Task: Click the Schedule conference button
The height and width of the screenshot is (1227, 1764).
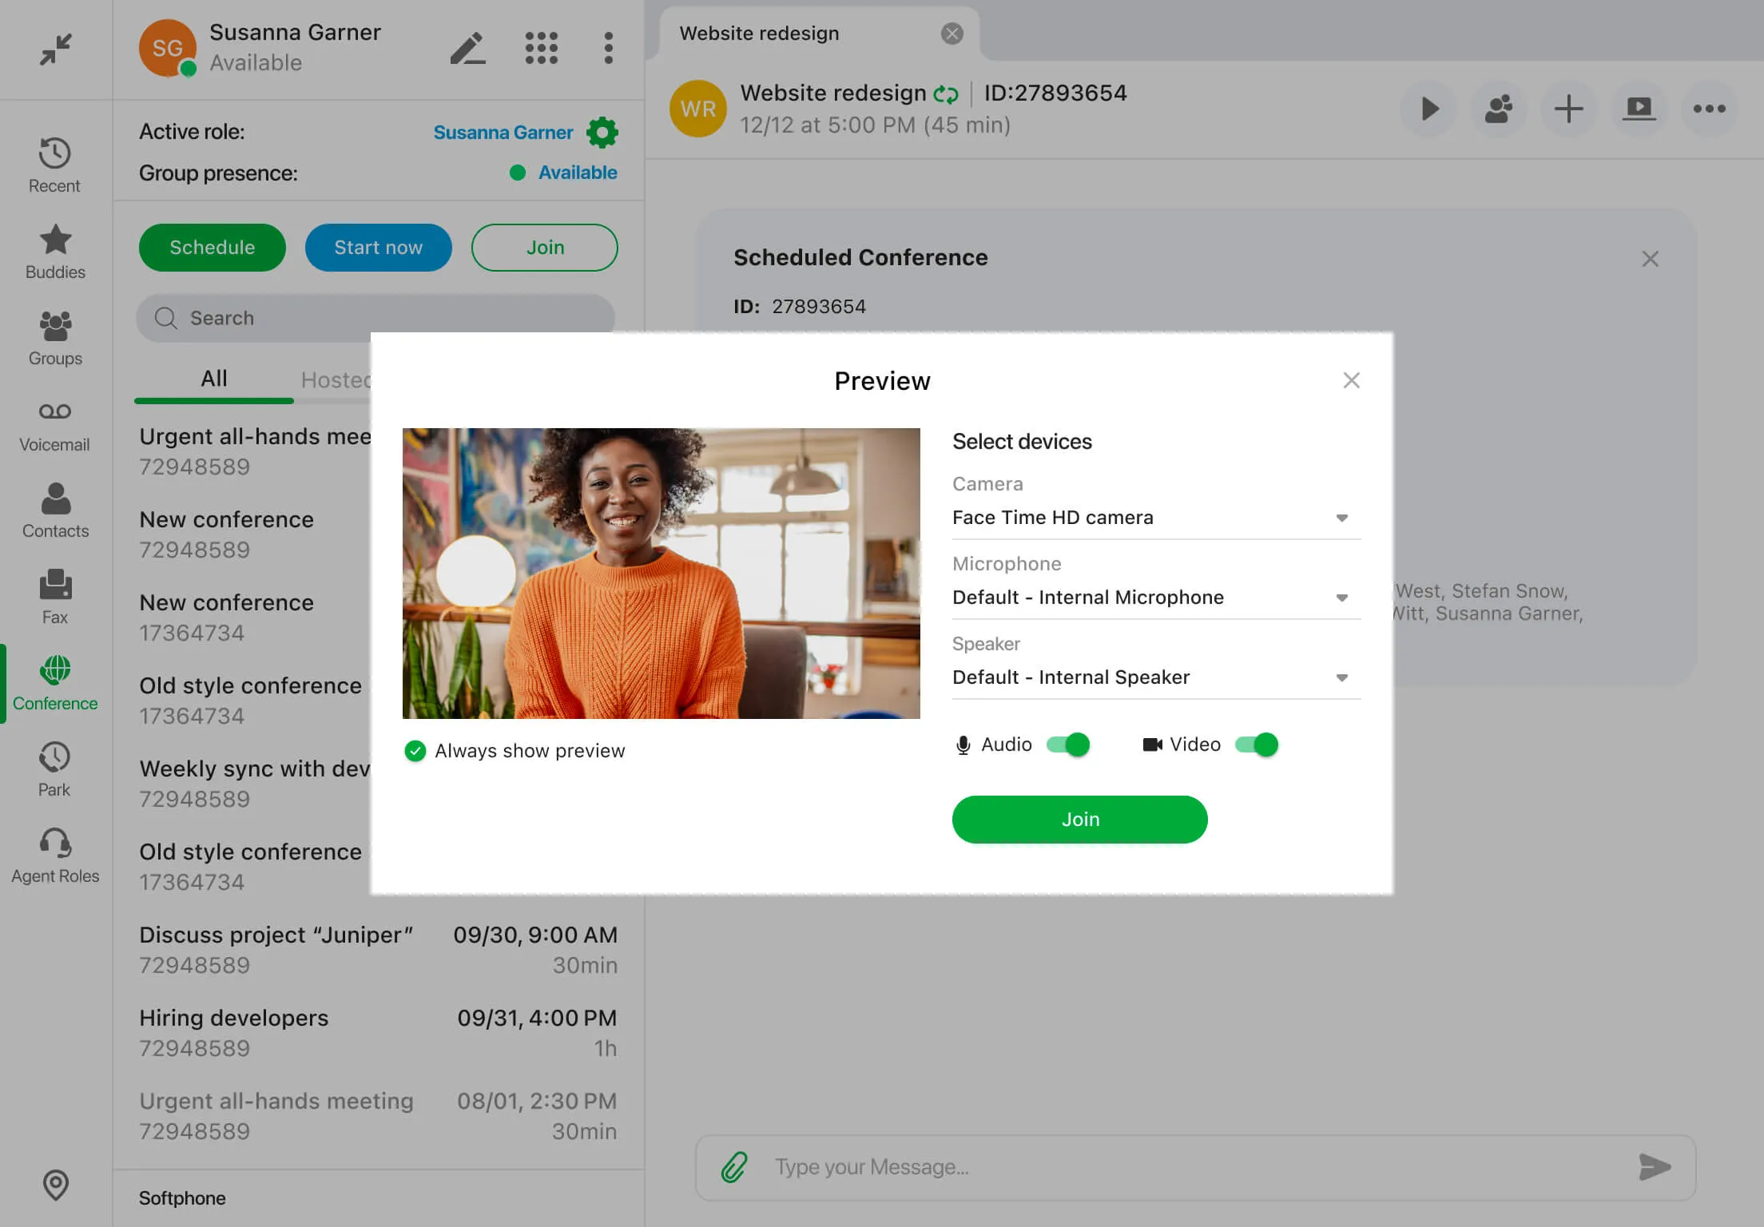Action: click(212, 248)
